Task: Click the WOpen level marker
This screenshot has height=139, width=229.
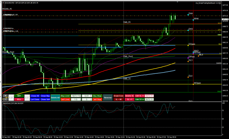Action: point(193,84)
